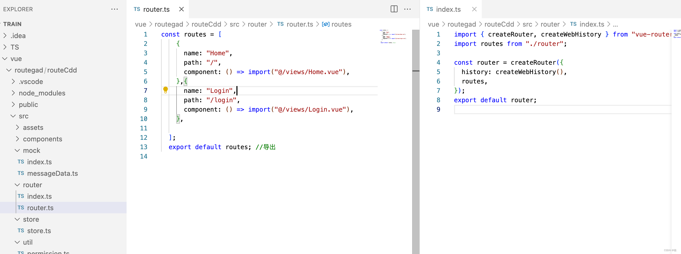Image resolution: width=681 pixels, height=254 pixels.
Task: Collapse the store folder
Action: (63, 219)
